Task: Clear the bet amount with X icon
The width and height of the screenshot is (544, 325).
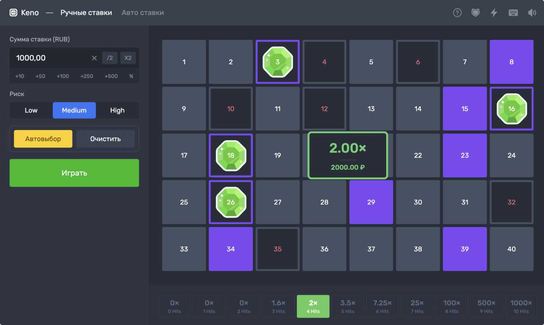Action: tap(94, 58)
